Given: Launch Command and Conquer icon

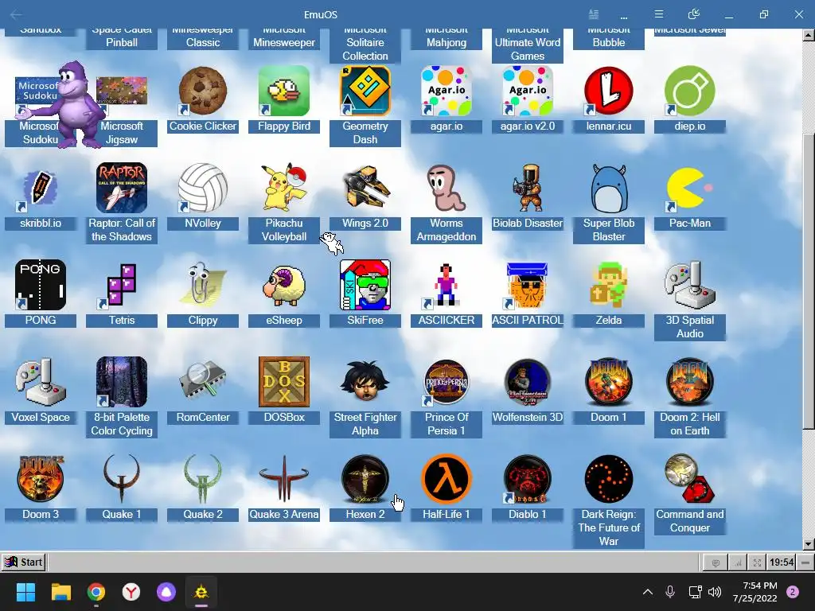Looking at the screenshot, I should [x=689, y=480].
